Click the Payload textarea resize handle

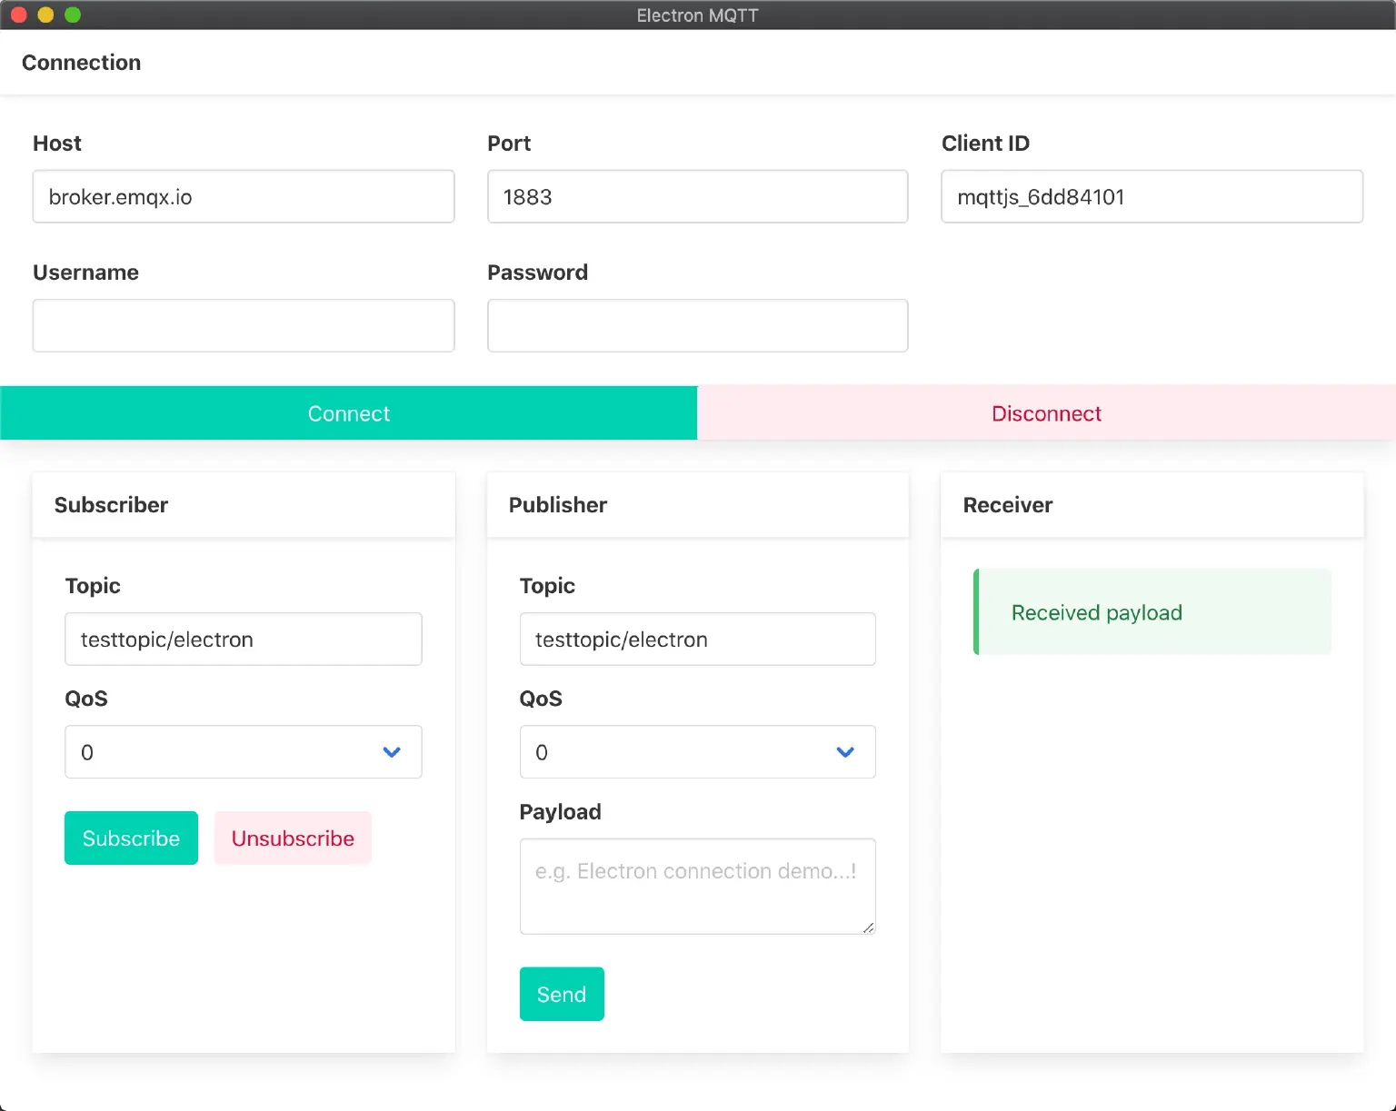coord(868,927)
